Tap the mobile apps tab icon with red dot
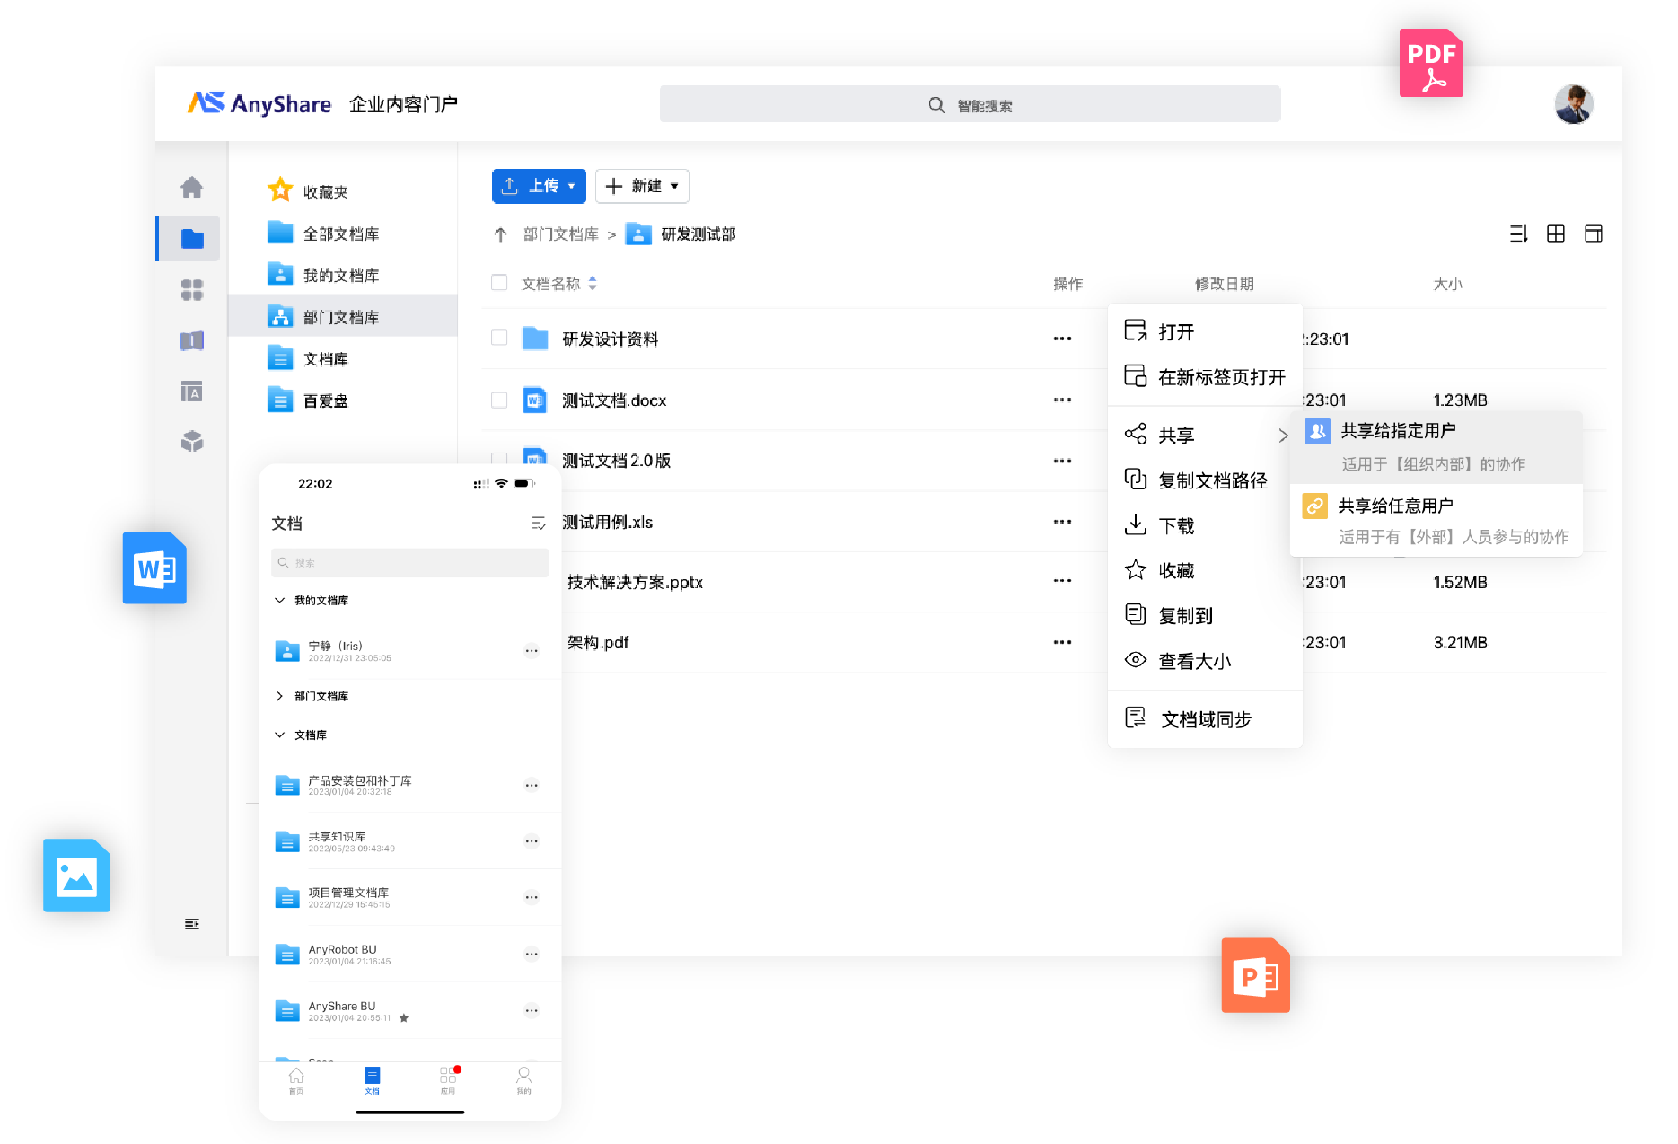 coord(448,1079)
